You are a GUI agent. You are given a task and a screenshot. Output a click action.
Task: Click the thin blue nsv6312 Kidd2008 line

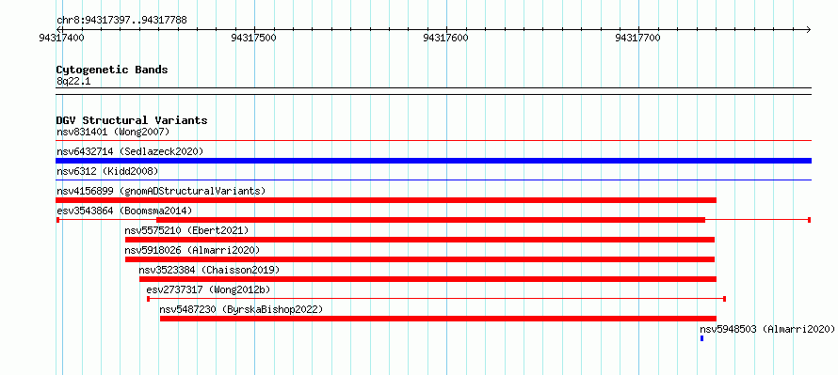(433, 180)
